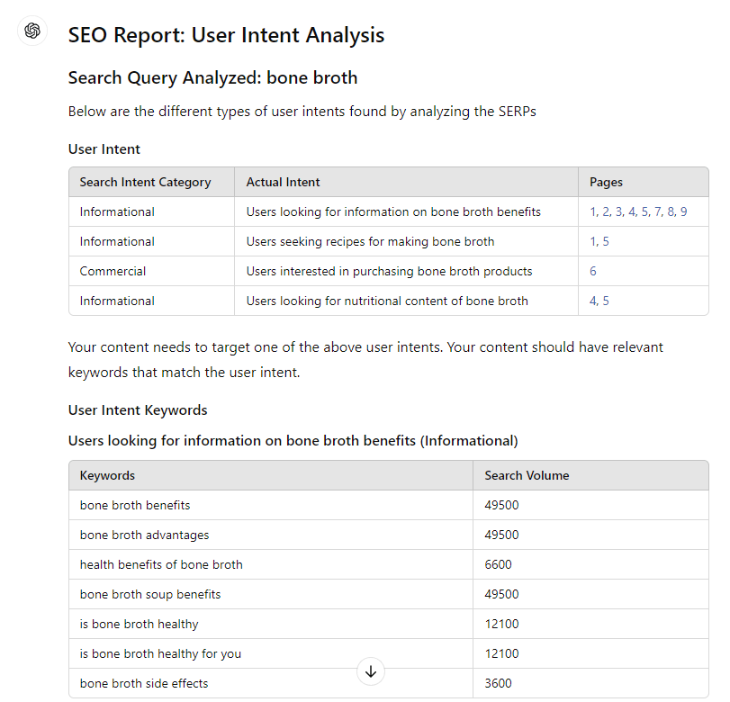Open page 5 link in recipes intent row
The width and height of the screenshot is (730, 702).
pyautogui.click(x=606, y=241)
